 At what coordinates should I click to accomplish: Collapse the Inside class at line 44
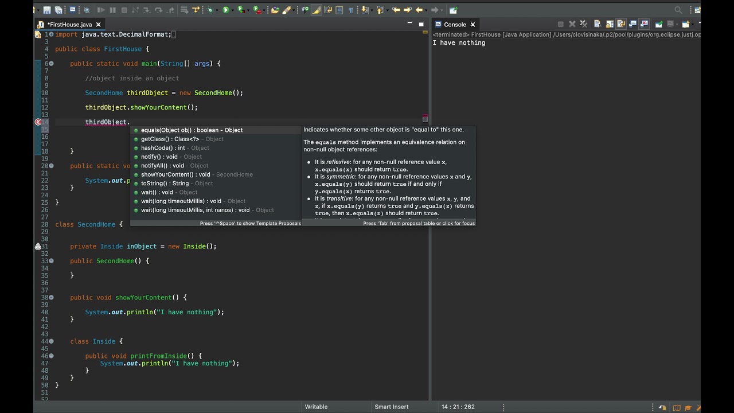51,341
